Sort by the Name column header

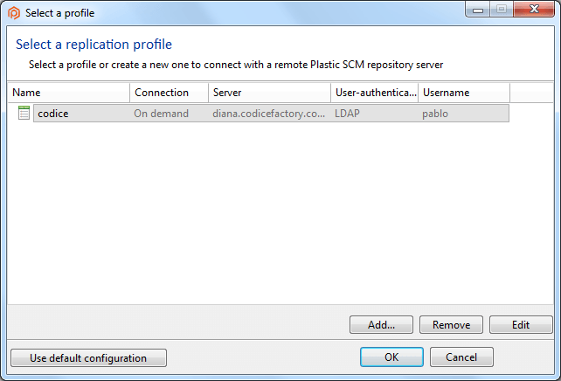[x=69, y=93]
